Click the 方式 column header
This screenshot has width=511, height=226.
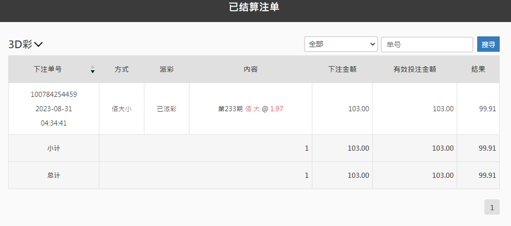tap(121, 69)
